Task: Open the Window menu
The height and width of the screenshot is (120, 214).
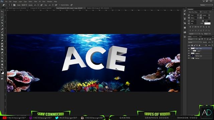Action: tap(49, 1)
